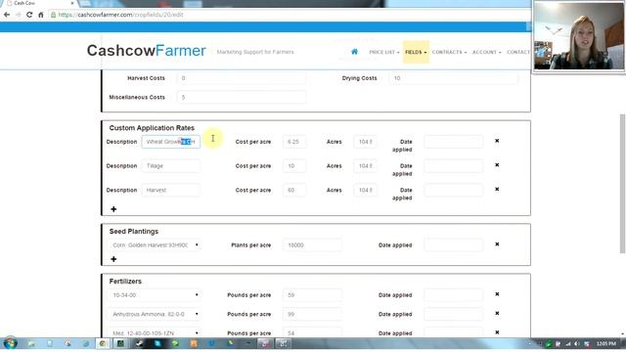Click the taskbar clock showing 12:05 PM
This screenshot has width=626, height=352.
click(x=606, y=343)
